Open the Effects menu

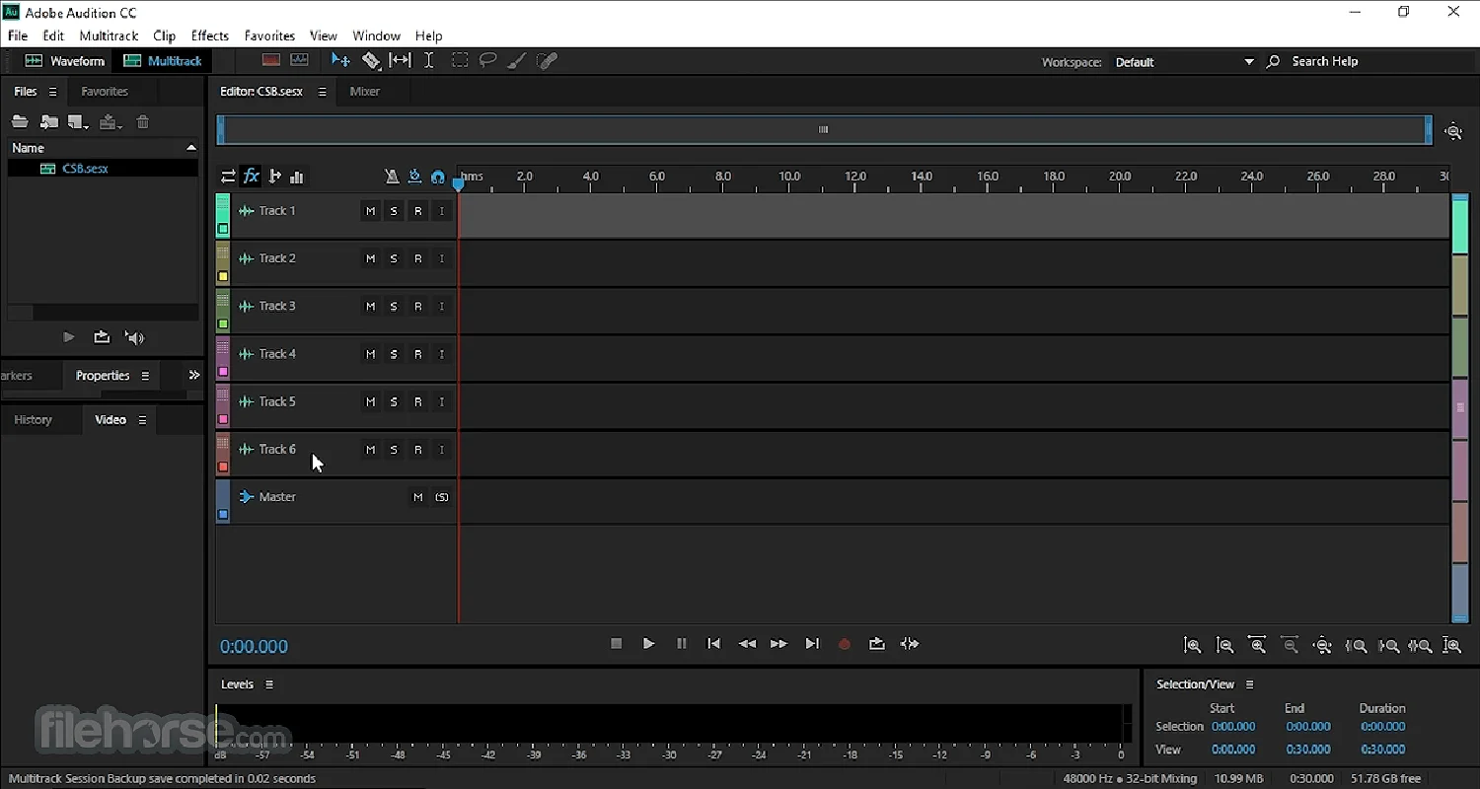click(x=209, y=36)
